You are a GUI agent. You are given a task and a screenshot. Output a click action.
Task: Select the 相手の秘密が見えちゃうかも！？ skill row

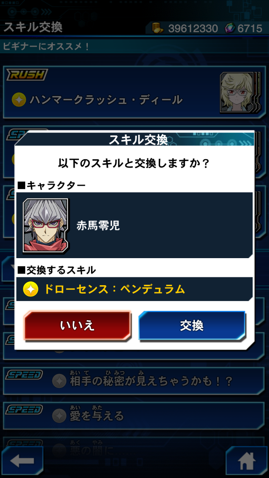click(134, 381)
